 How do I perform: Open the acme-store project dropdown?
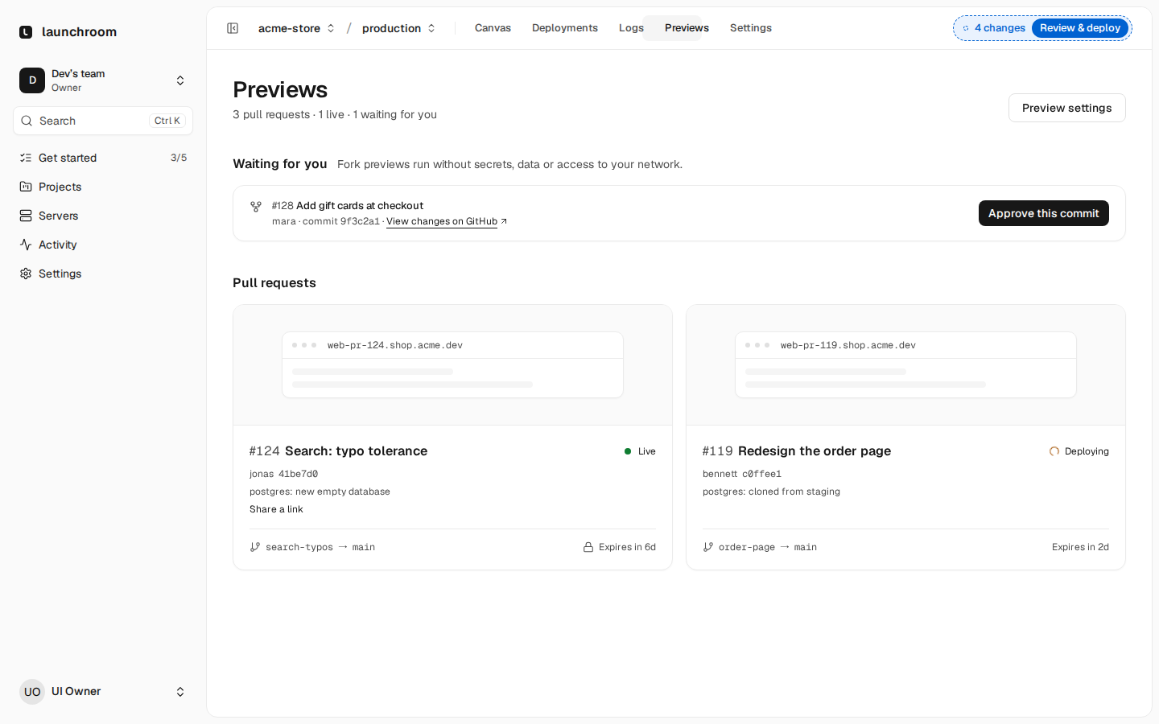click(296, 28)
